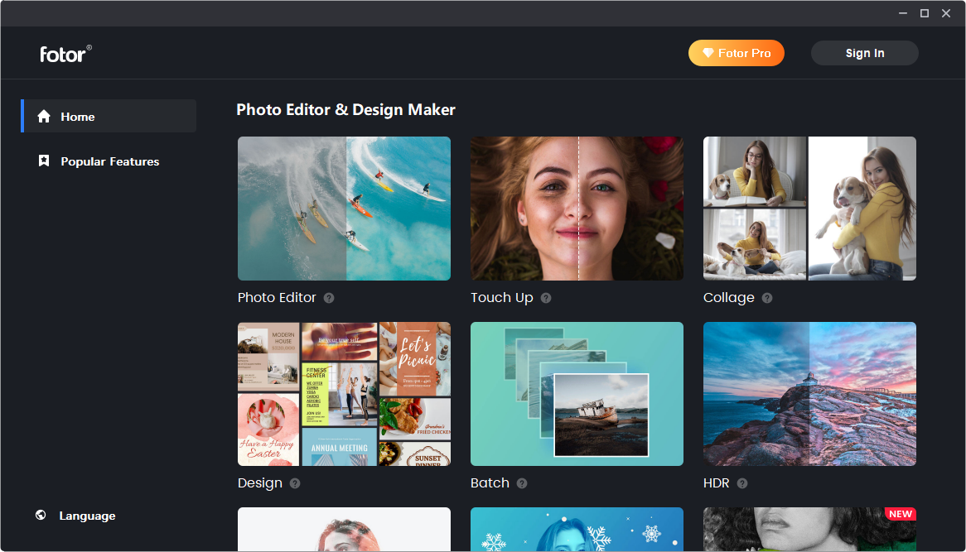Click the Fotor logo

click(x=66, y=54)
